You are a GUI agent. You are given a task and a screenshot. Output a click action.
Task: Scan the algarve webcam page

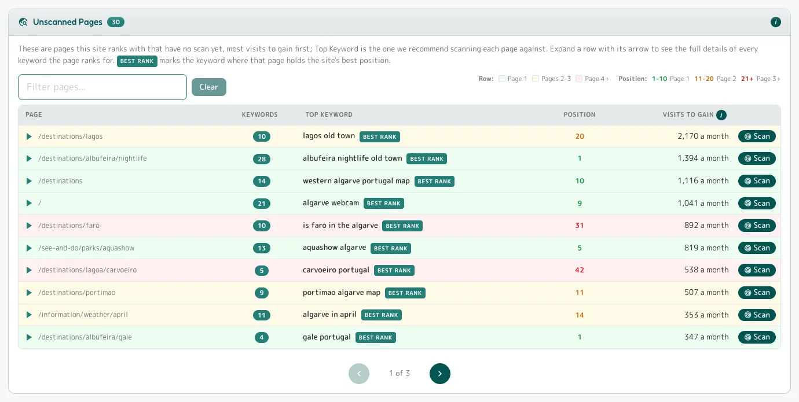757,204
